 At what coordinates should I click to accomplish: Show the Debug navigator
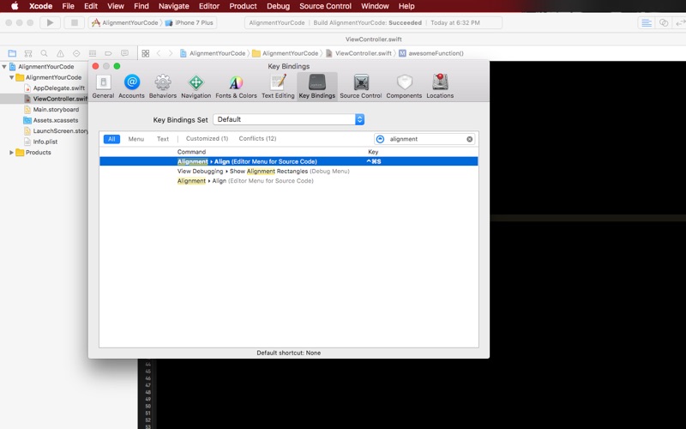coord(93,53)
